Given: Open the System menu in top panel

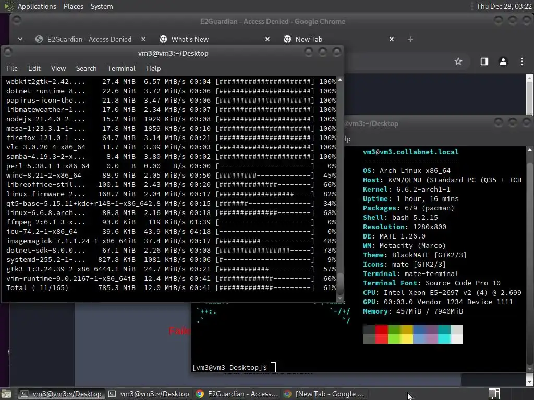Looking at the screenshot, I should [x=102, y=6].
